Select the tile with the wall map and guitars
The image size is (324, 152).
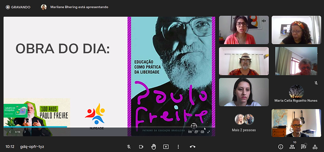tap(296, 123)
